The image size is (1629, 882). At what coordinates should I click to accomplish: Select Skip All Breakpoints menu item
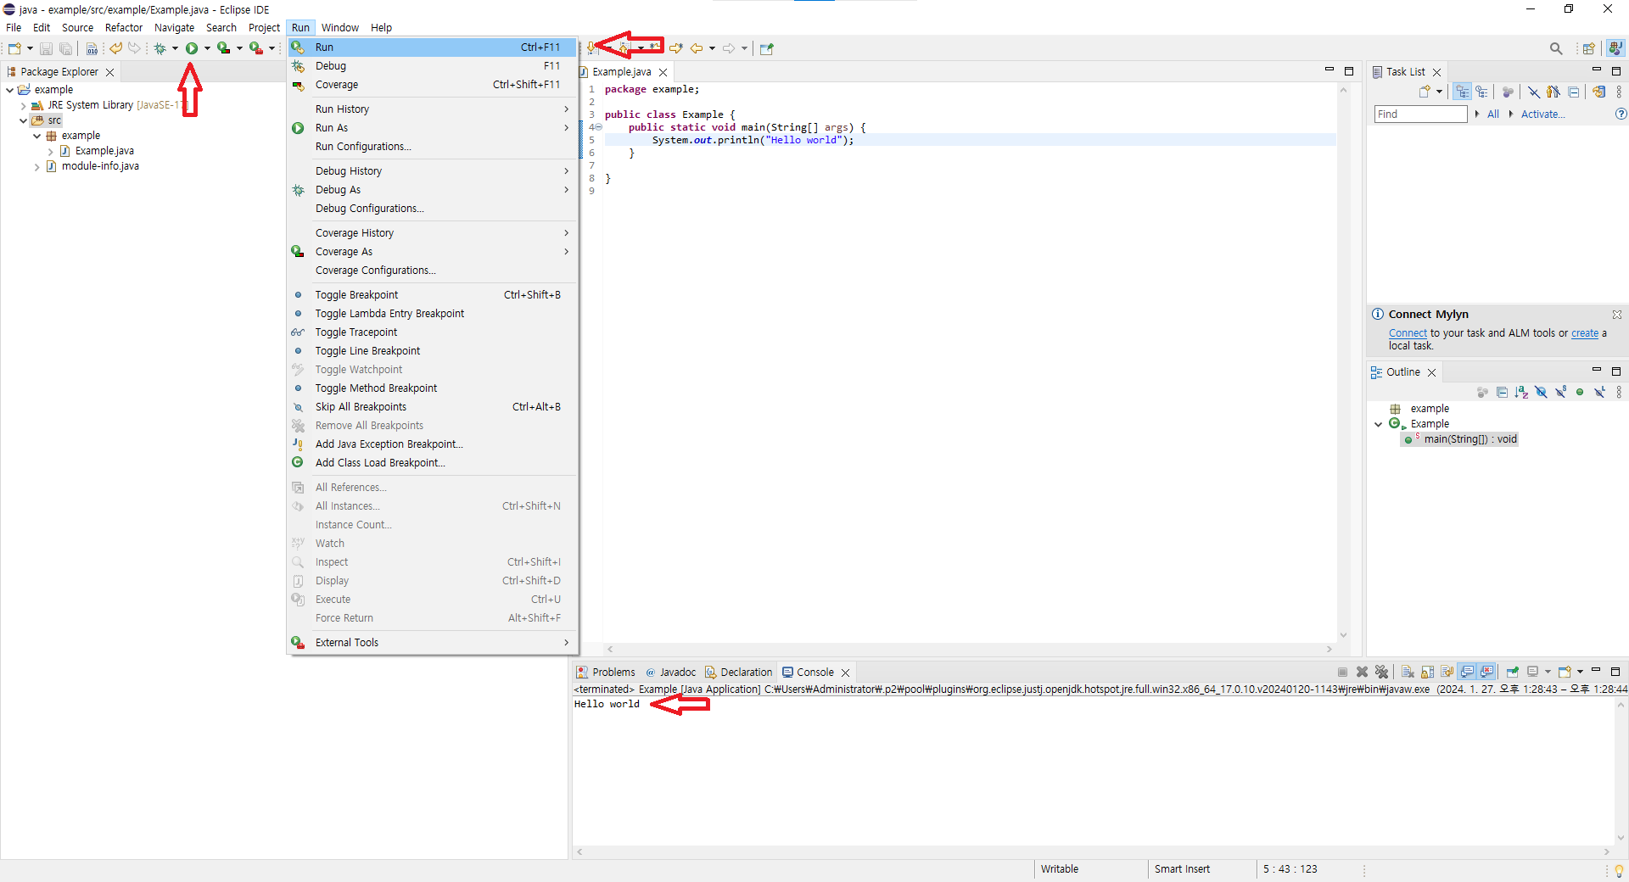click(433, 407)
